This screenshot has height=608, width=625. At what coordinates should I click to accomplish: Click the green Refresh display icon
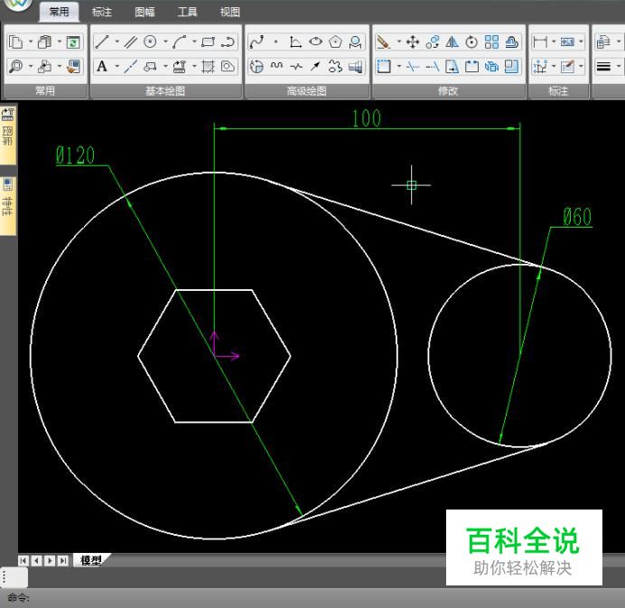point(73,42)
